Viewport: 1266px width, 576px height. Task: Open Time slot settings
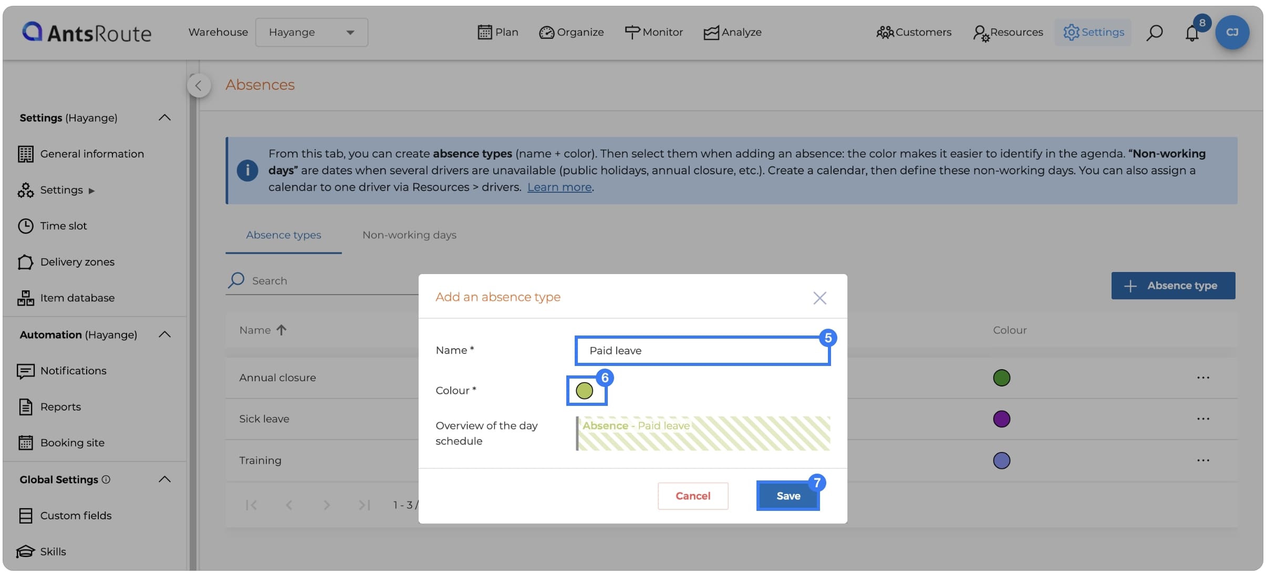[53, 226]
